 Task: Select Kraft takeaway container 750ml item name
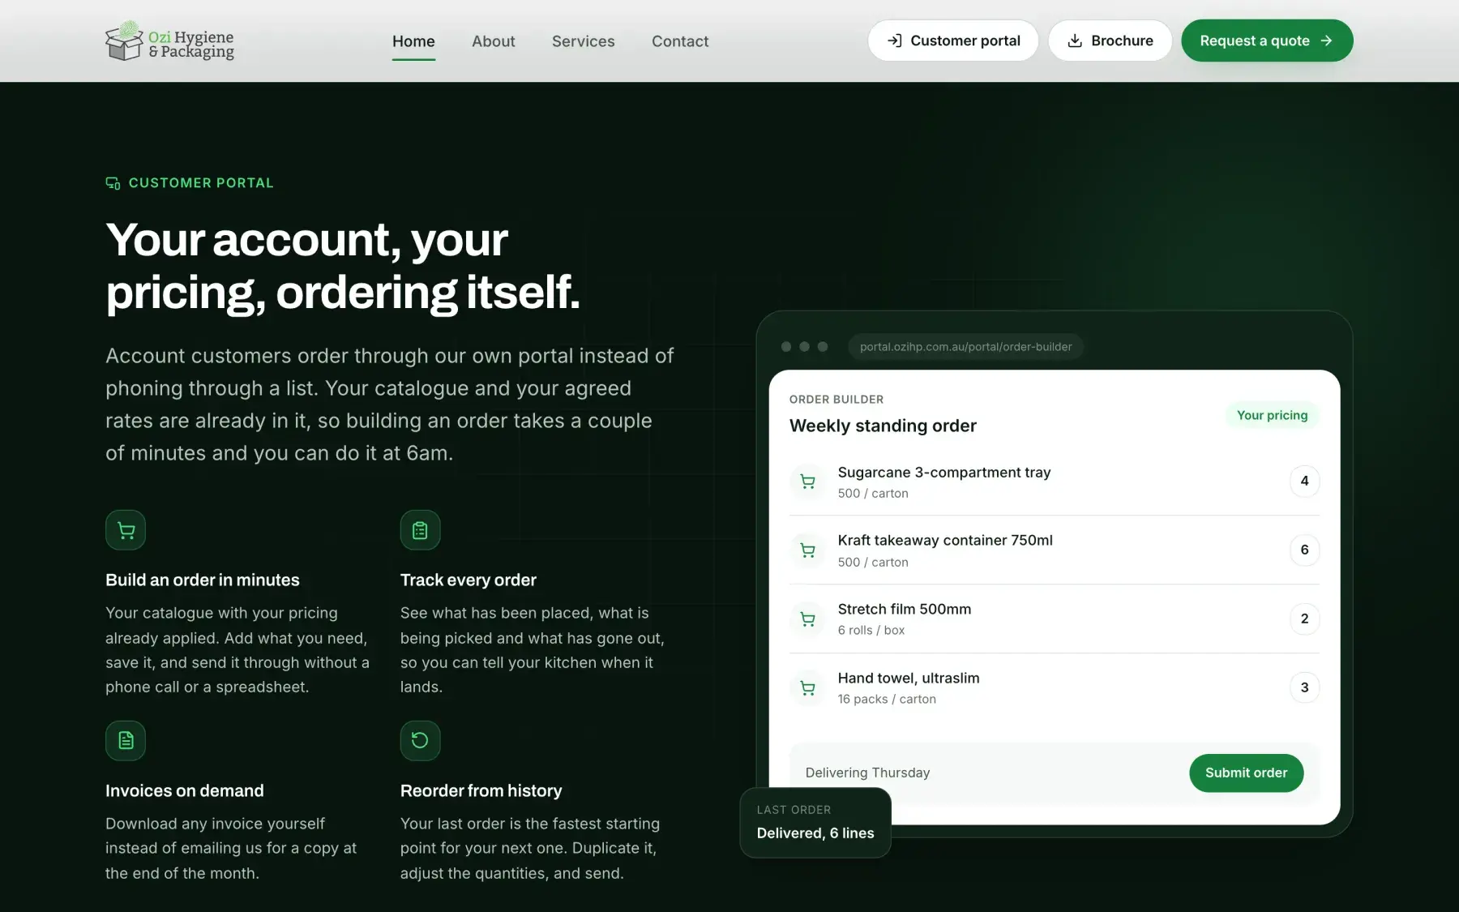945,540
